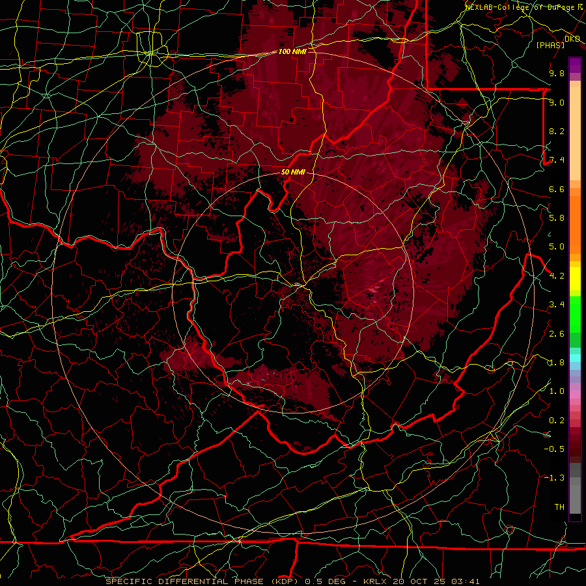Click the TH legend label
Viewport: 586px width, 586px height.
point(559,507)
